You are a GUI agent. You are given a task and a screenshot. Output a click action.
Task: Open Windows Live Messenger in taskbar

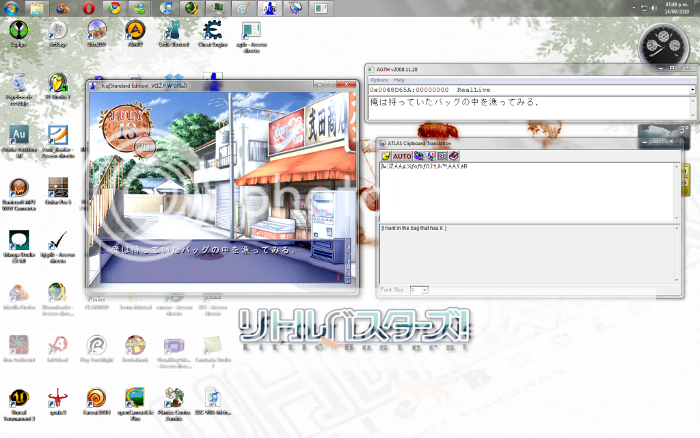coord(139,8)
